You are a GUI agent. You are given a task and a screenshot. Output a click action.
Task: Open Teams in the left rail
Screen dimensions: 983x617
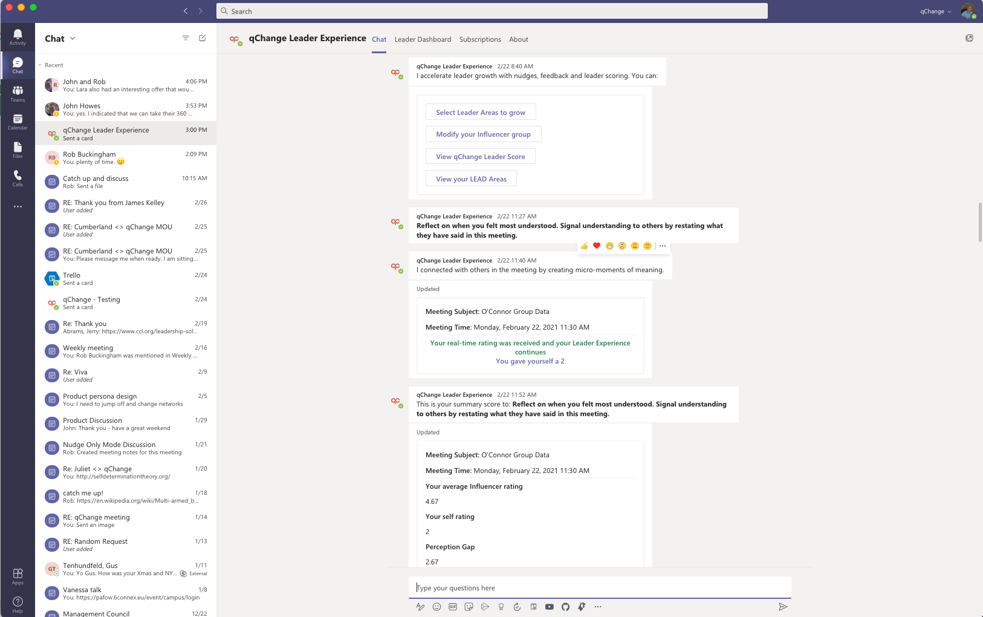click(x=18, y=93)
